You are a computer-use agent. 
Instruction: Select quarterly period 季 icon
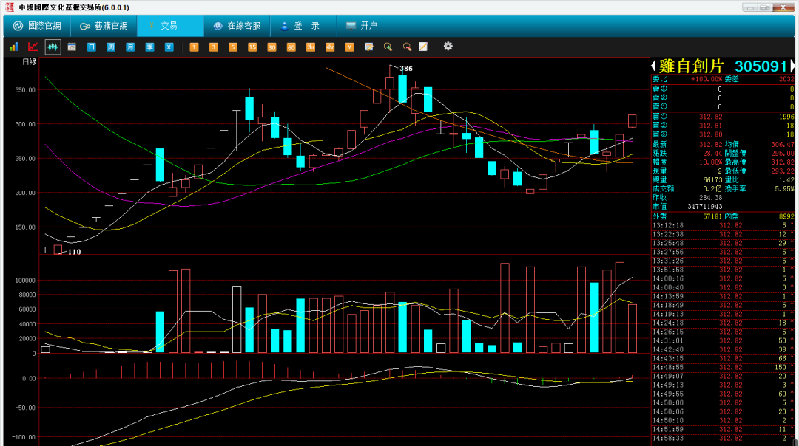coord(149,47)
